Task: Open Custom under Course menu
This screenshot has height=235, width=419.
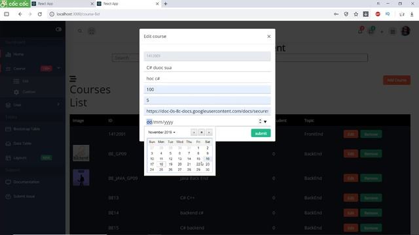Action: coord(29,91)
